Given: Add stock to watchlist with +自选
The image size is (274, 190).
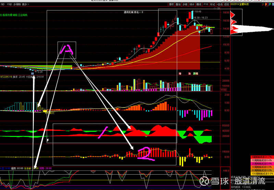Looking at the screenshot, I should [220, 4].
